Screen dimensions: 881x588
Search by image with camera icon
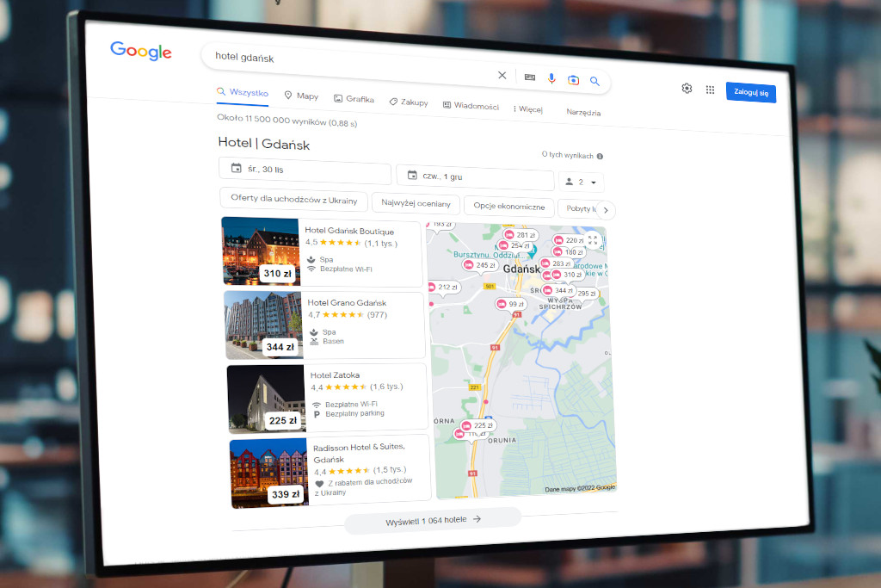point(573,80)
